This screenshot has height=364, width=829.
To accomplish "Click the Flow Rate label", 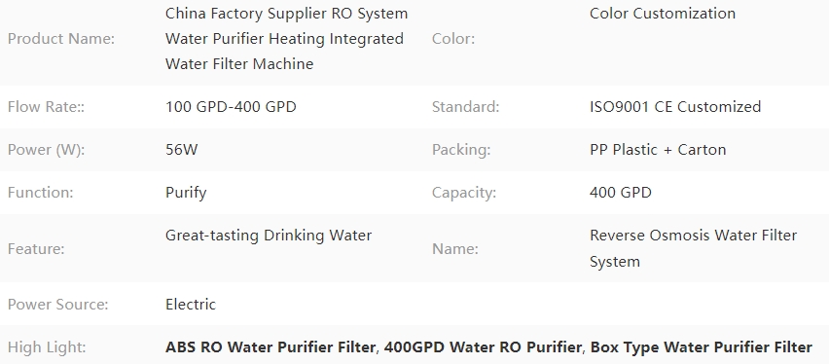I will click(x=46, y=107).
